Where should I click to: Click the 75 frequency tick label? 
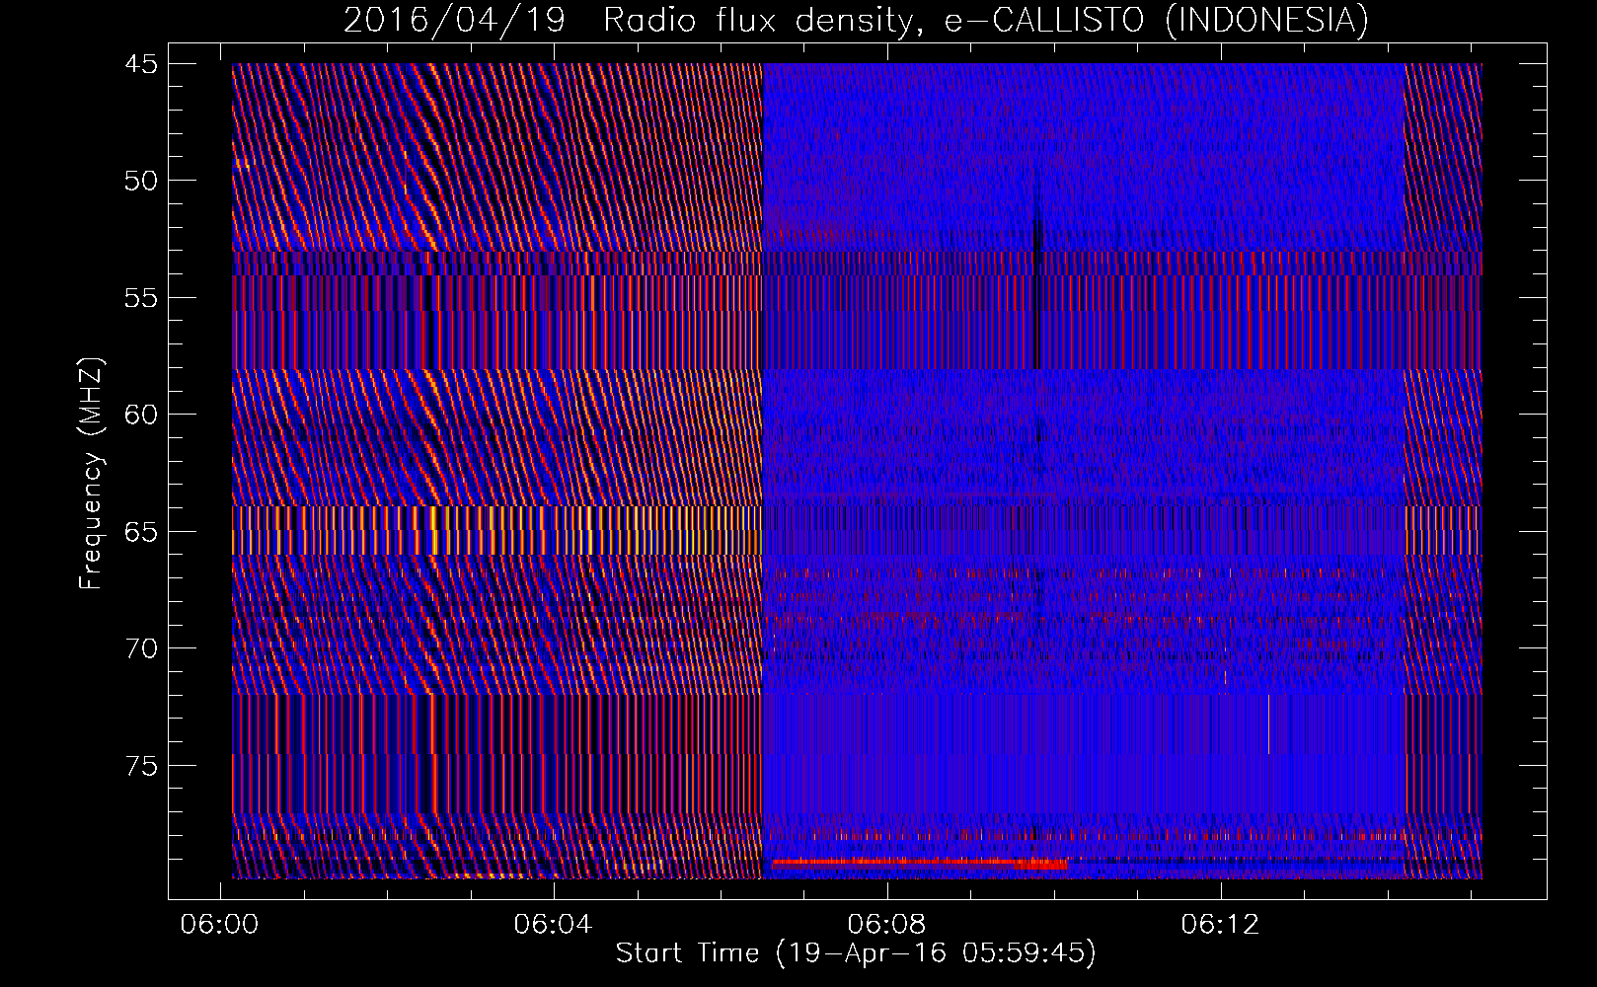tap(140, 766)
